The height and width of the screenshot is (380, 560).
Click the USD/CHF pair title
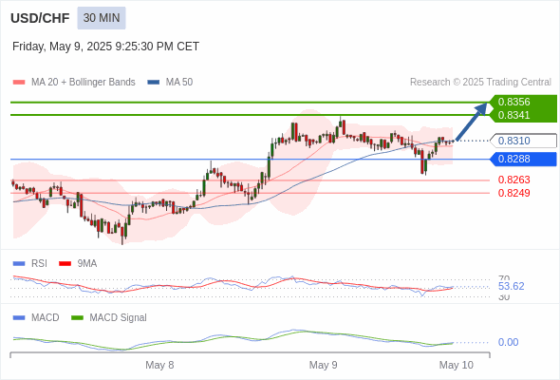click(x=40, y=18)
